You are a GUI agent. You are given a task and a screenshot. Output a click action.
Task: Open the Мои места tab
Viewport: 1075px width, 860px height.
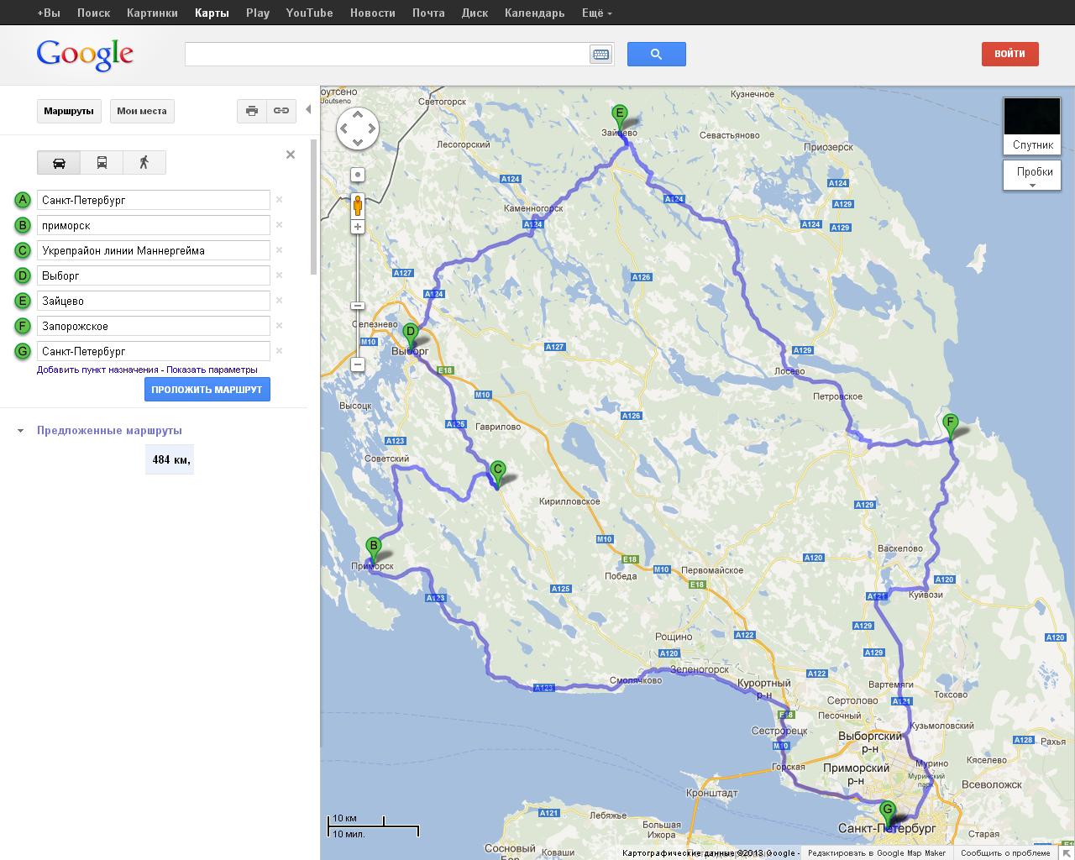pos(142,111)
